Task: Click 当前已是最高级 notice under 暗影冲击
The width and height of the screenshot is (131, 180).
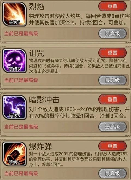Action: click(x=21, y=127)
